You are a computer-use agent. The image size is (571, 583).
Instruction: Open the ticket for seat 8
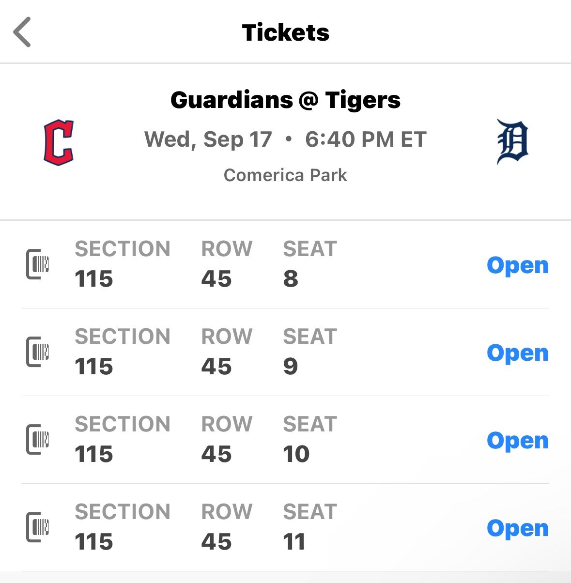click(x=517, y=265)
